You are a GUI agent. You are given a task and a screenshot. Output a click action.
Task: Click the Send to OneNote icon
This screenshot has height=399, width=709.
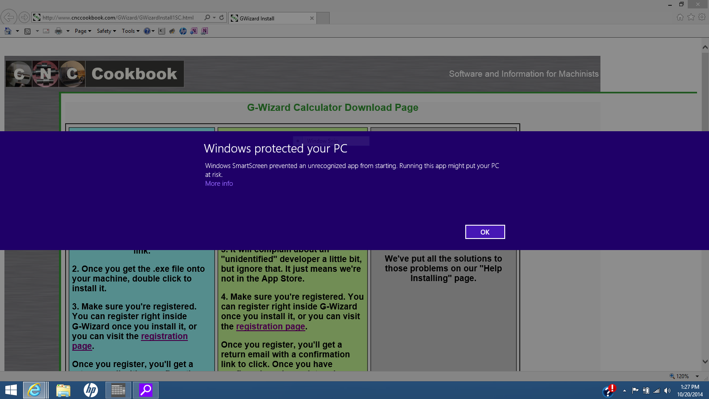[194, 31]
